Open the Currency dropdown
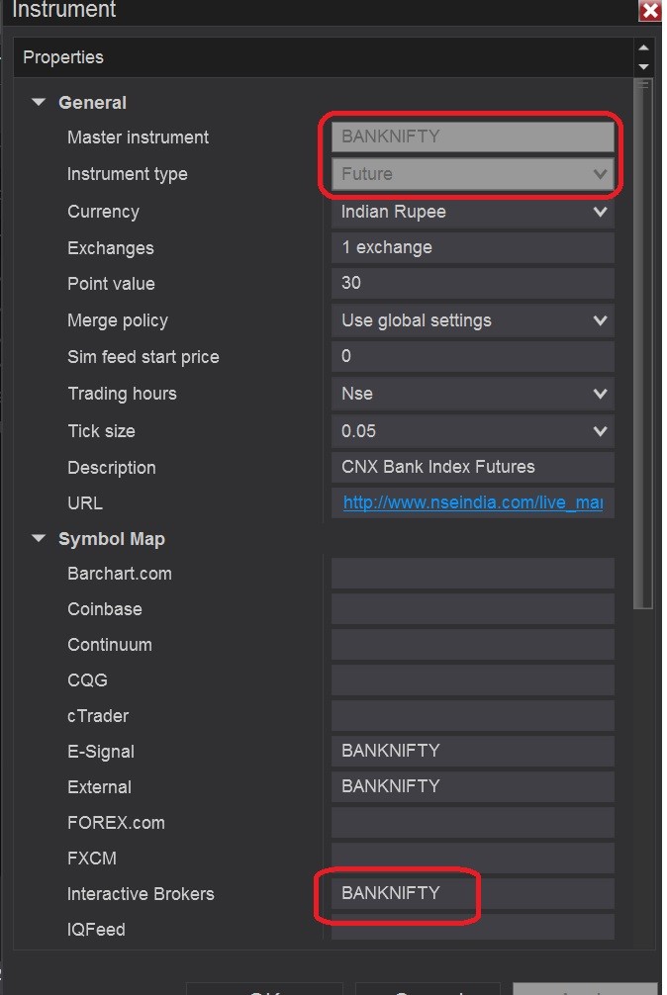The height and width of the screenshot is (995, 667). (x=599, y=212)
